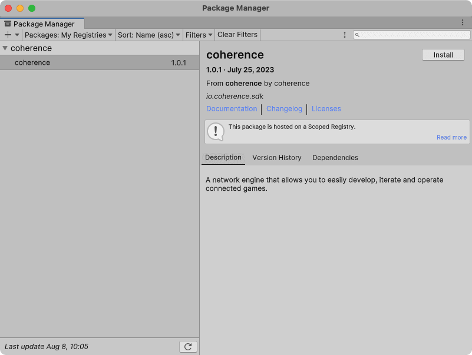Open the window options menu at top right
The width and height of the screenshot is (472, 355).
(x=463, y=22)
